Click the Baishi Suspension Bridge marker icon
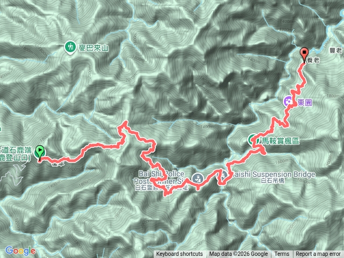Viewport: 344px width, 258px height. click(x=223, y=176)
